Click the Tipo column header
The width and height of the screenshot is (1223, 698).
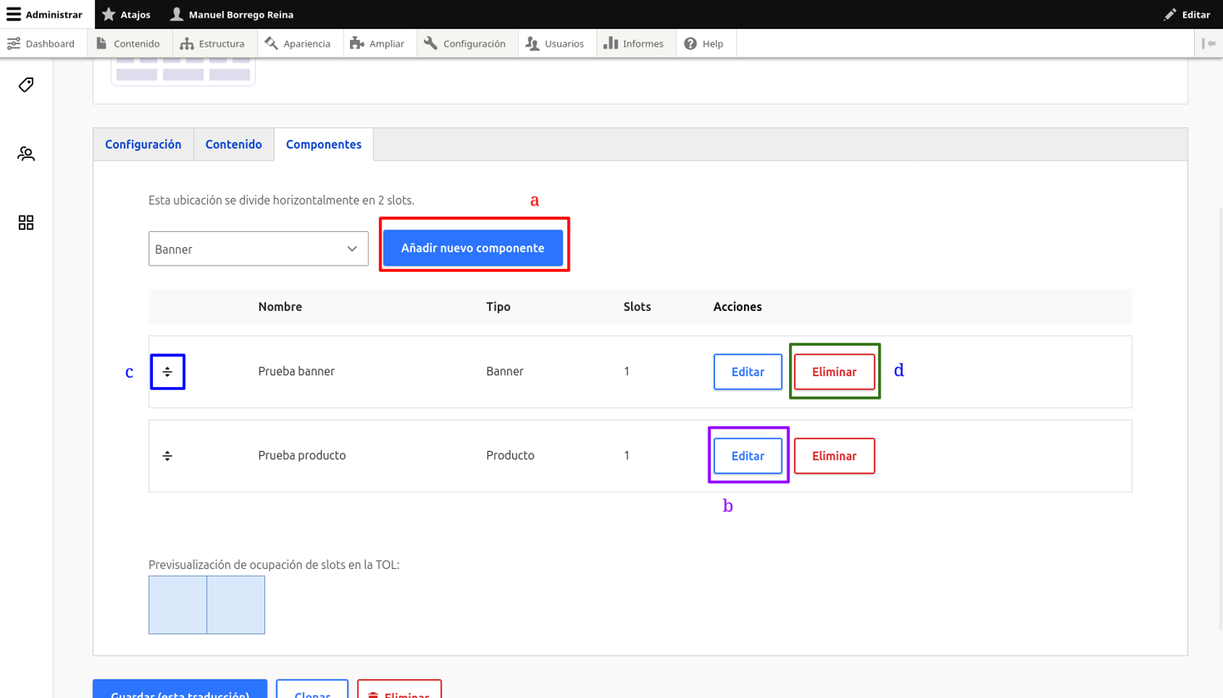(x=499, y=307)
